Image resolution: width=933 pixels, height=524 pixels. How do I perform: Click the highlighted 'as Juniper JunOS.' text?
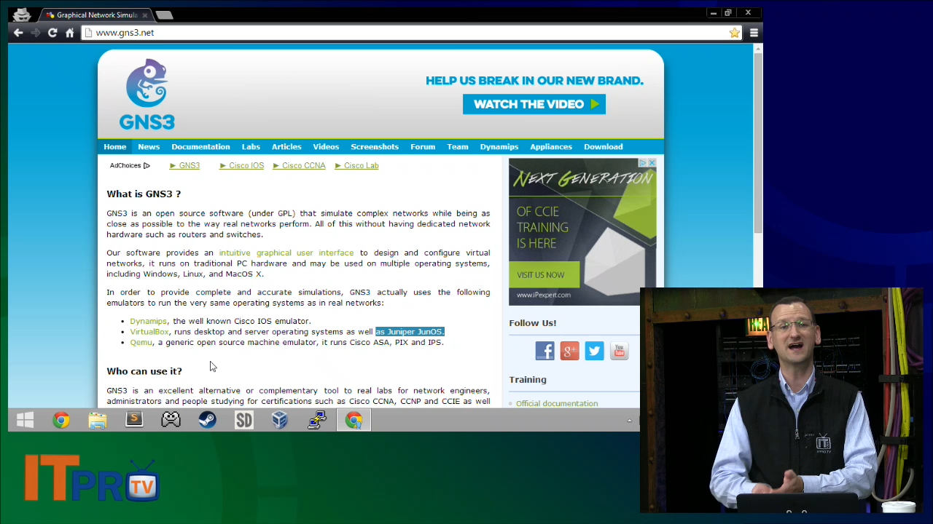[x=410, y=332]
